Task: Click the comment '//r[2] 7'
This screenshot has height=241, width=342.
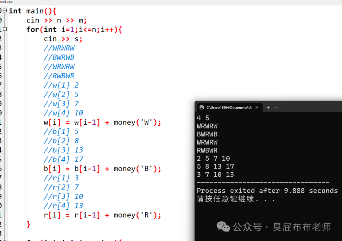Action: coord(61,187)
